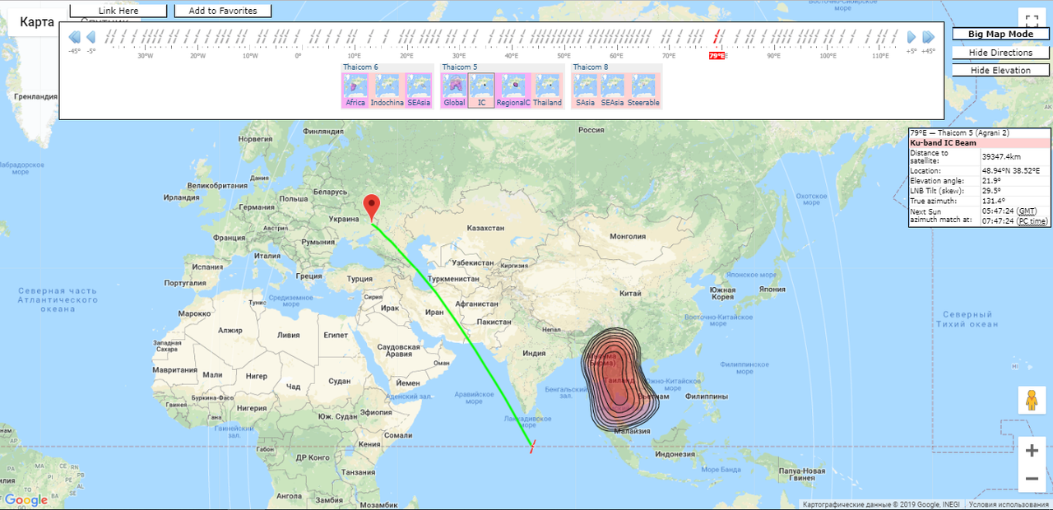Select Thaicom 6 Africa beam thumbnail
The width and height of the screenshot is (1053, 510).
coord(355,90)
